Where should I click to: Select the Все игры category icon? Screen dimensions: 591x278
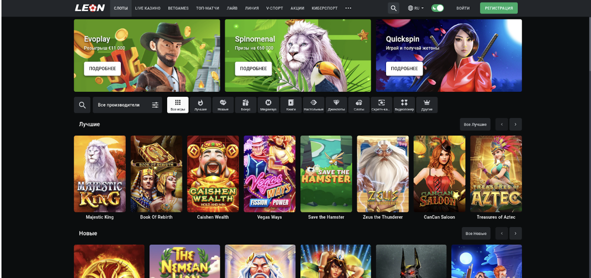(177, 105)
